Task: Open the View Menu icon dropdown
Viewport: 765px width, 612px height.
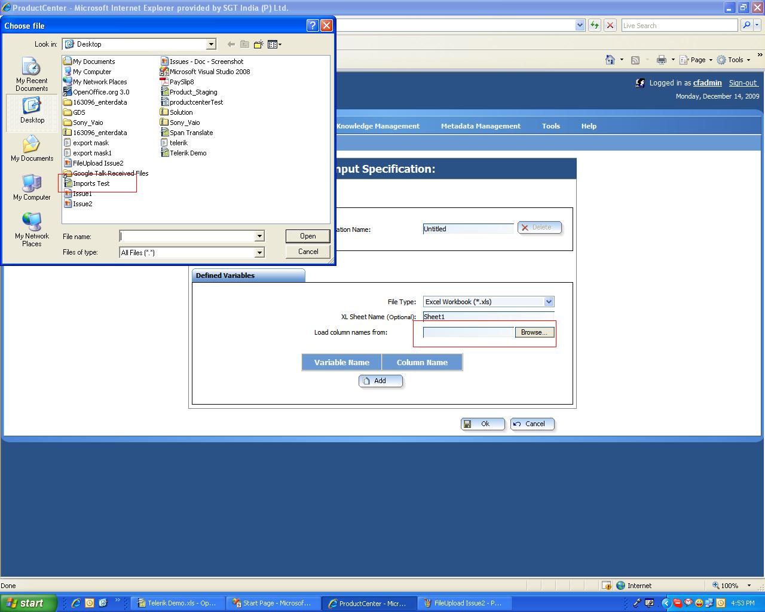Action: [x=274, y=44]
